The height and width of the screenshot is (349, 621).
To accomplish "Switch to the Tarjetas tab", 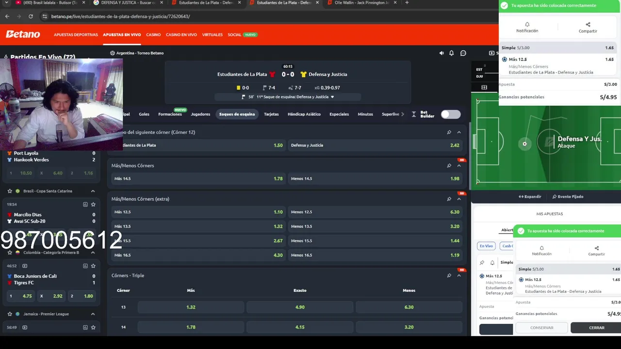I will tap(271, 114).
